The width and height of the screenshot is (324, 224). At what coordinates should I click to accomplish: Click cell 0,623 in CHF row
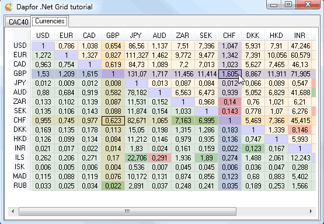(113, 121)
